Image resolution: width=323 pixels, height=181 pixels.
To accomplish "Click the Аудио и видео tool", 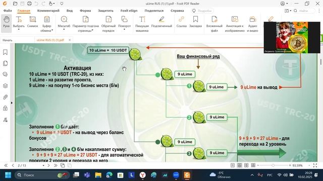I will pyautogui.click(x=252, y=24).
